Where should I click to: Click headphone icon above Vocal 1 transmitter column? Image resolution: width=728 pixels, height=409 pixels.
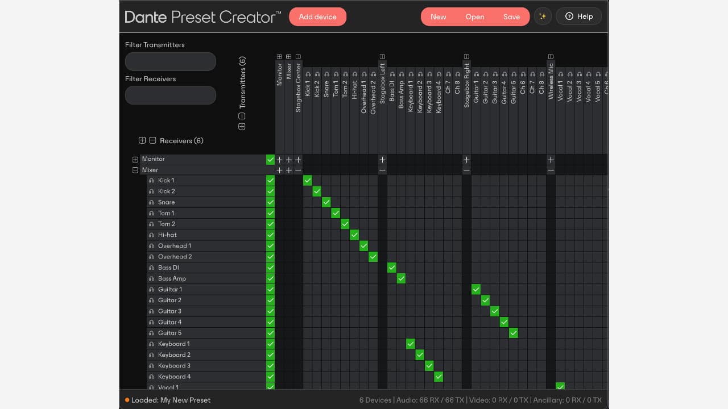[x=560, y=74]
